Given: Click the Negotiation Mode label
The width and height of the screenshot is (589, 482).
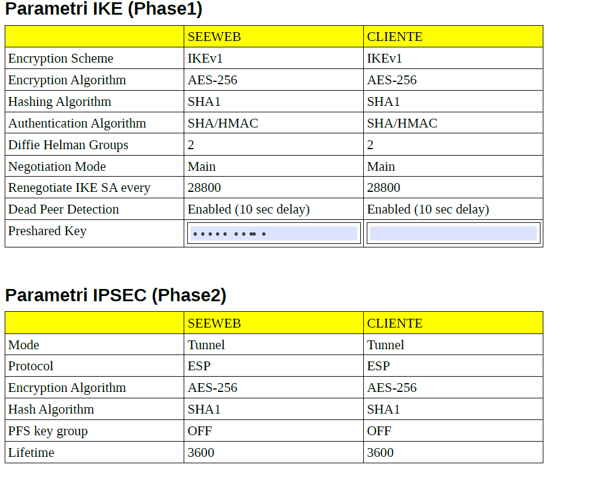Looking at the screenshot, I should pyautogui.click(x=57, y=167).
